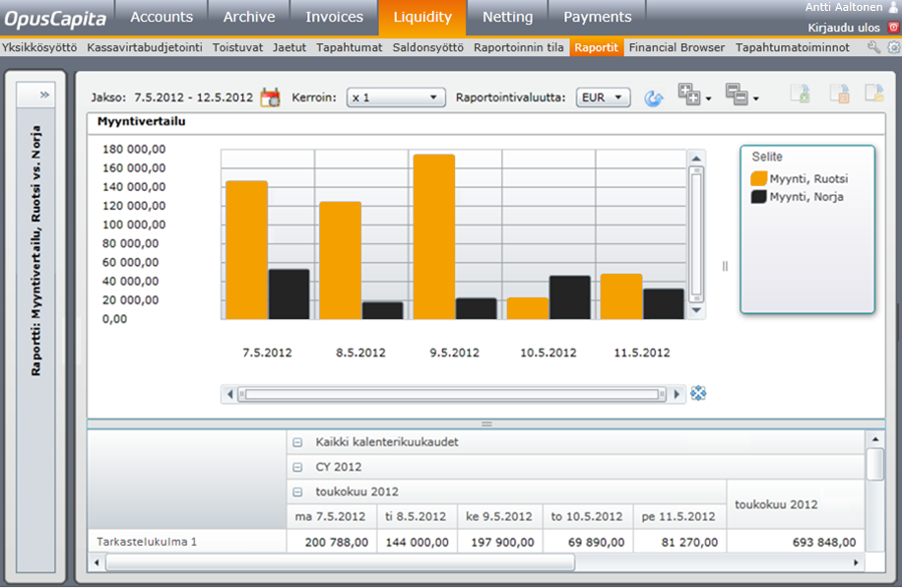Screen dimensions: 902x588
Task: Click the user profile icon by Antti Aaltonen
Action: point(893,7)
